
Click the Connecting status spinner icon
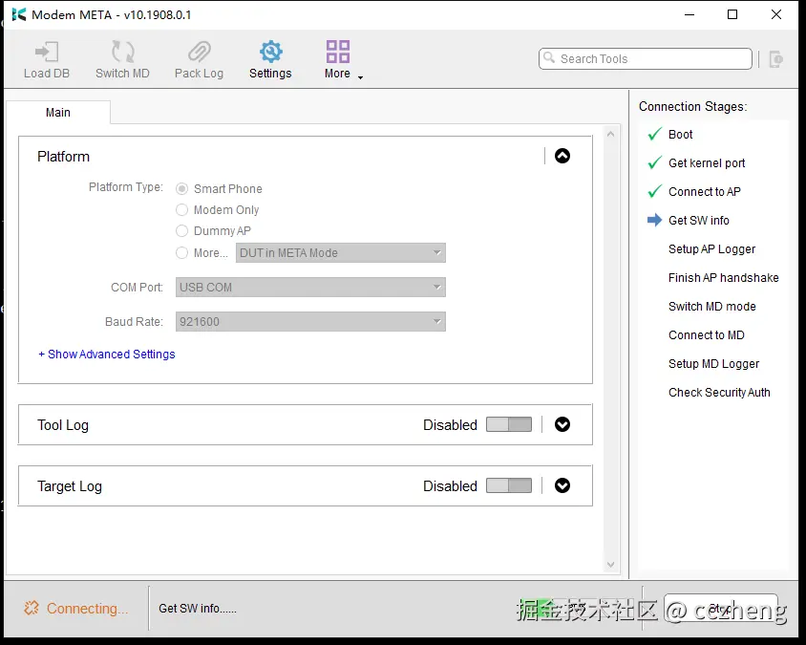tap(32, 608)
